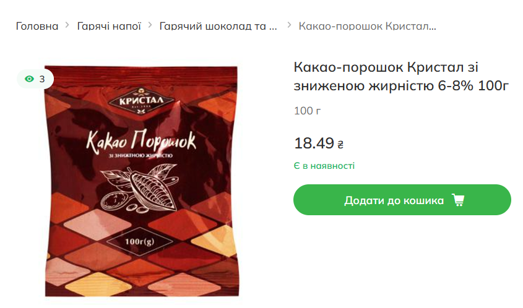Click the Кристал logo on the package
Viewport: 523px width, 308px height.
tap(141, 101)
